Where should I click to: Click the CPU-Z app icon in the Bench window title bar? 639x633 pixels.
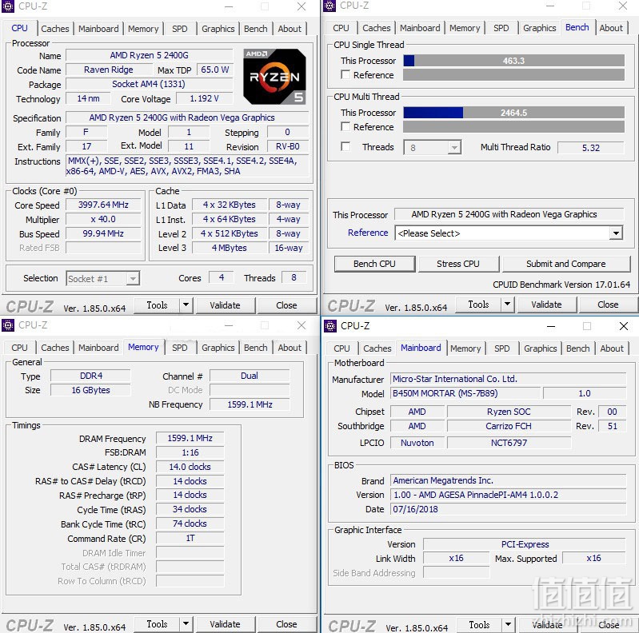[x=329, y=6]
